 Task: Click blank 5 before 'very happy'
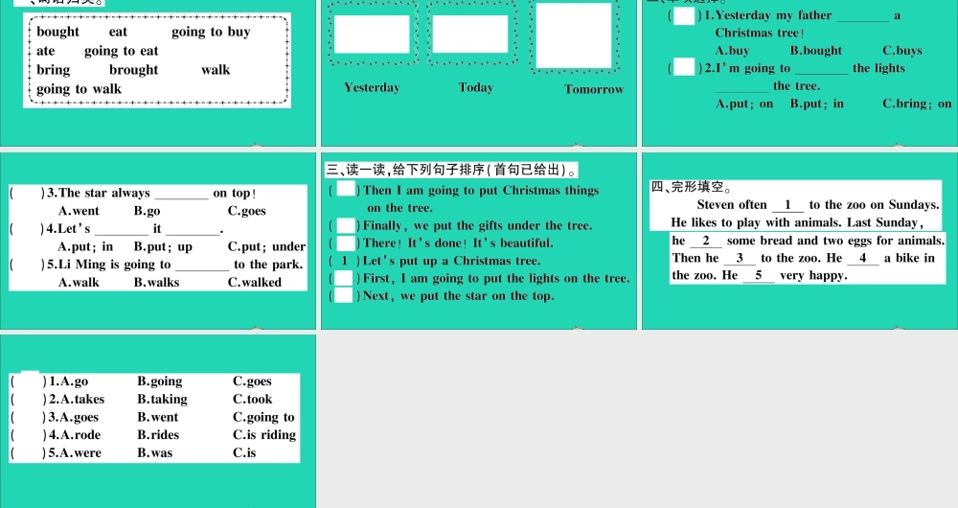pos(759,276)
